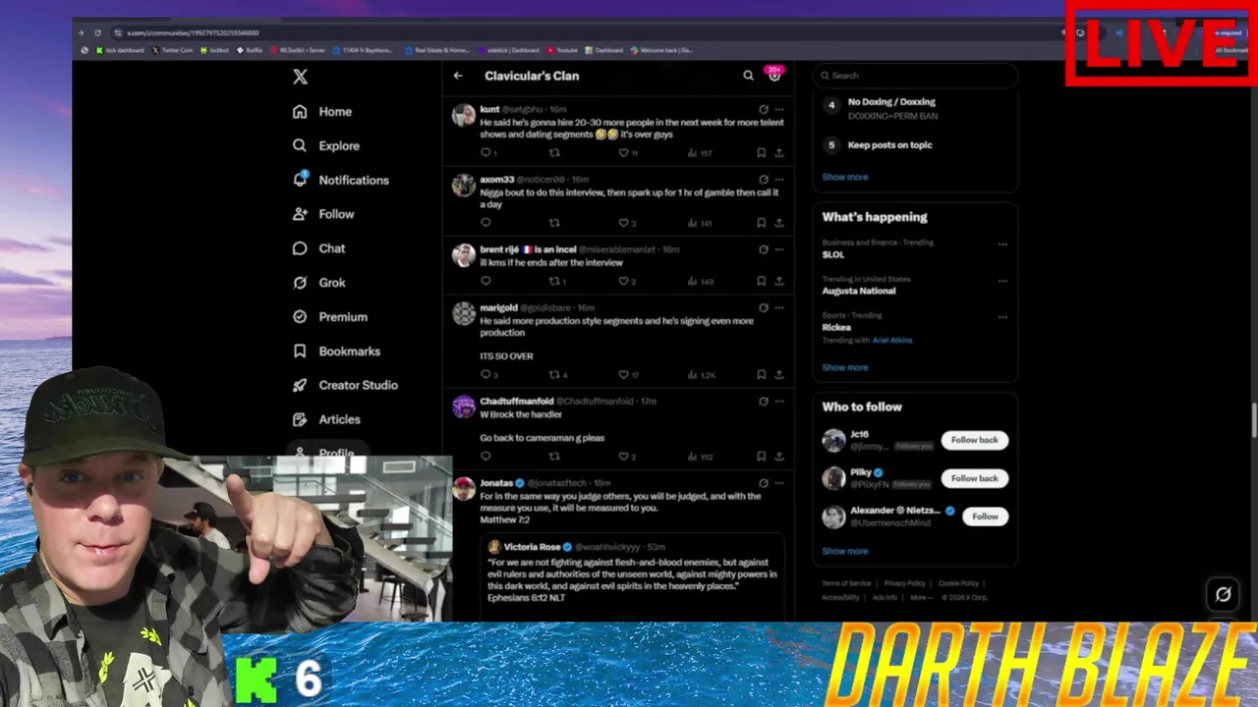The height and width of the screenshot is (707, 1258).
Task: Show more under What's happening
Action: (x=845, y=367)
